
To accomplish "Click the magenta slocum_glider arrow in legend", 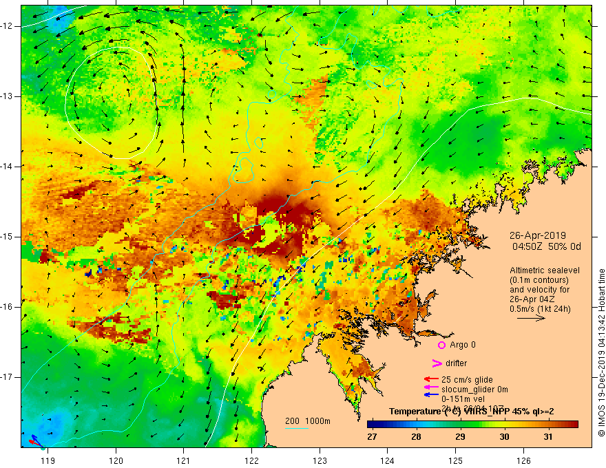I will 431,387.
